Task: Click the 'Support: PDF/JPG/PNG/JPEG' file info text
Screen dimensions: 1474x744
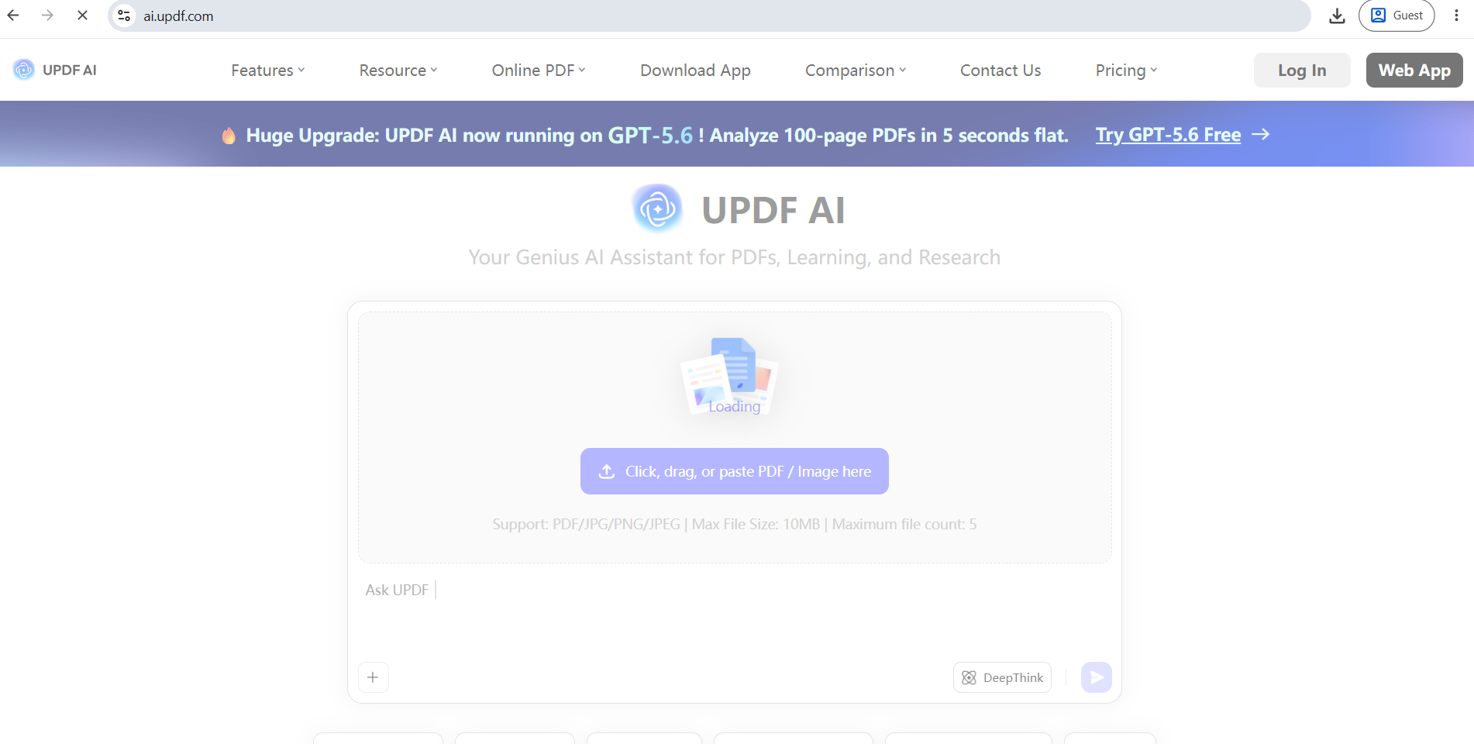Action: (735, 525)
